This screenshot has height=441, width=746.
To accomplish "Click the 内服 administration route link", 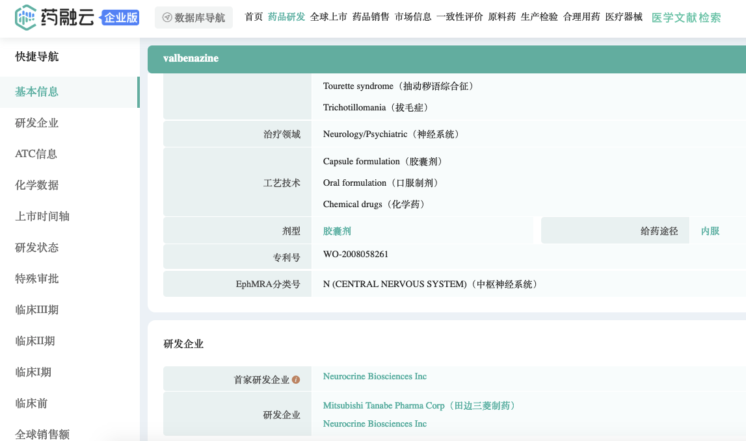I will (710, 231).
